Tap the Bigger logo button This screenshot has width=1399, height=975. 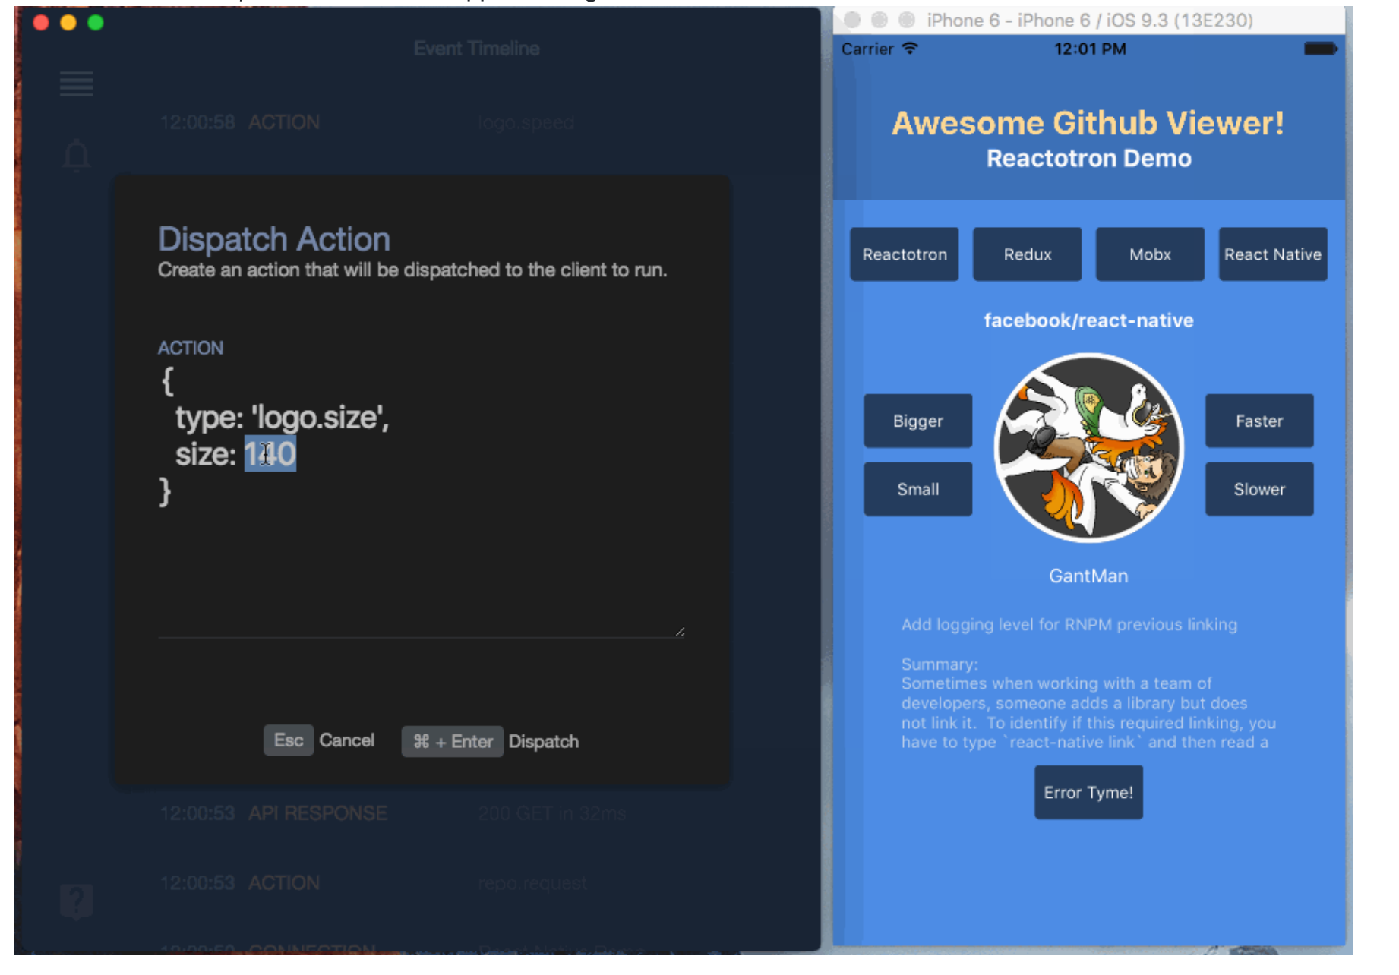(917, 421)
